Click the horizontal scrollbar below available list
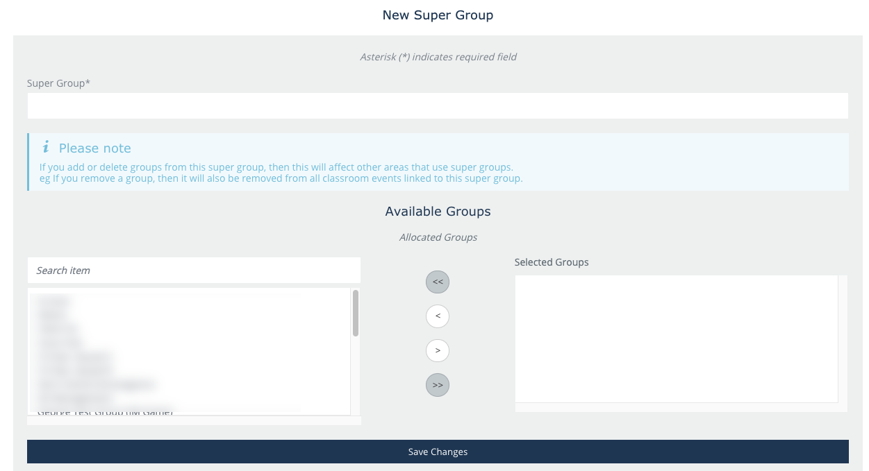This screenshot has width=869, height=471. (x=194, y=420)
